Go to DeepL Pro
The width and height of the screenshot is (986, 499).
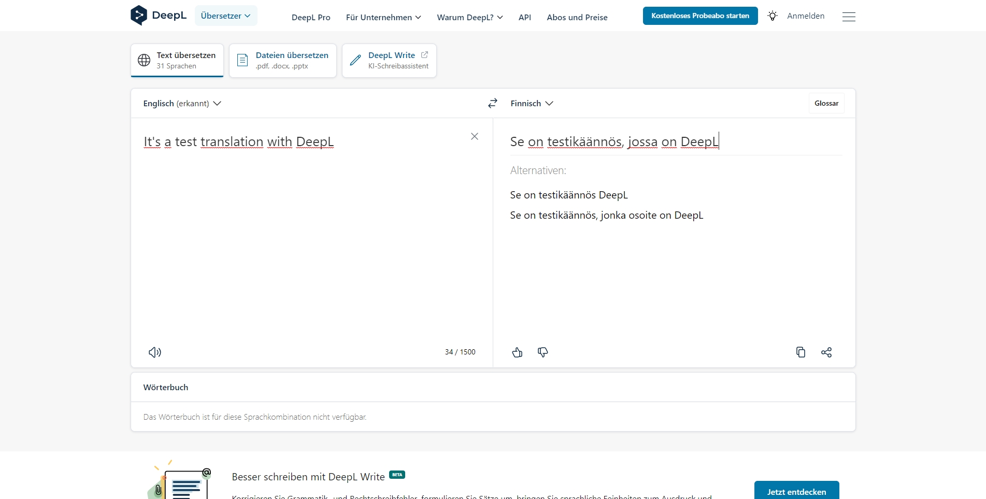pos(311,17)
